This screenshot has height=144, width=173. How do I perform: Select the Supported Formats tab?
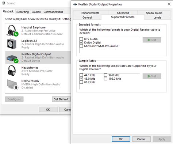(x=123, y=17)
